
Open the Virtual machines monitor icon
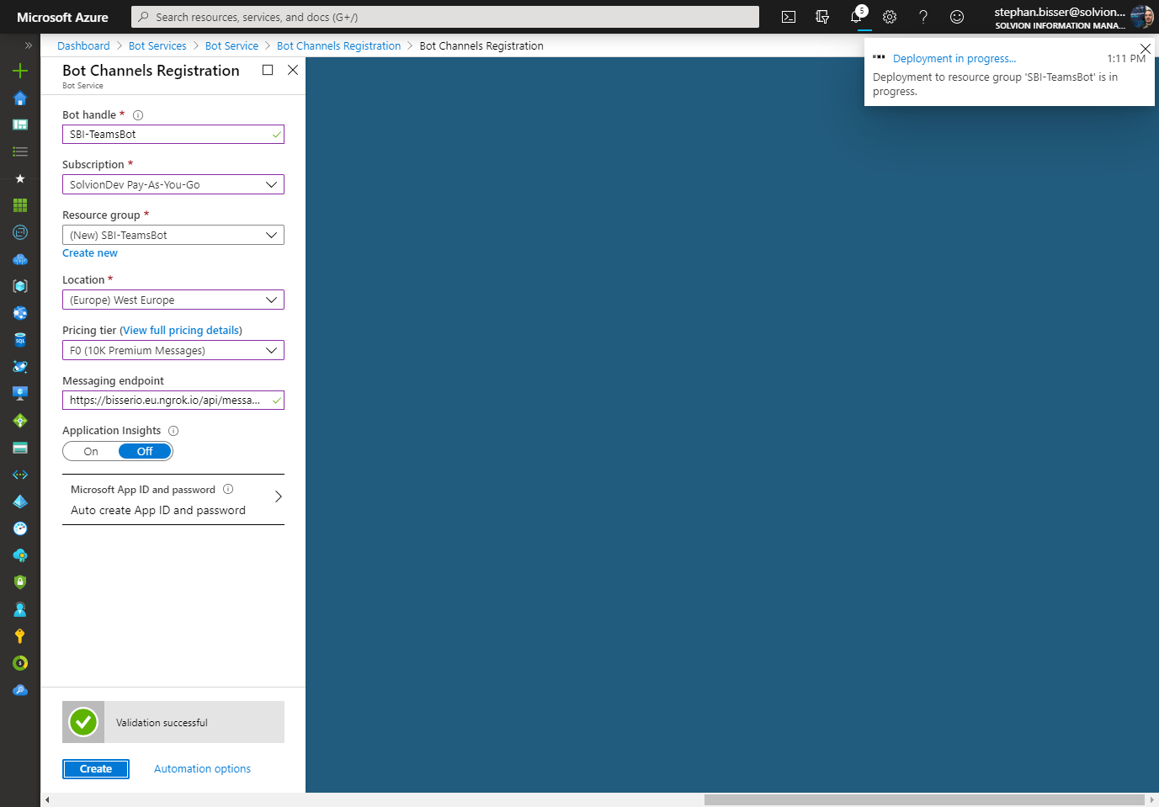click(x=20, y=393)
